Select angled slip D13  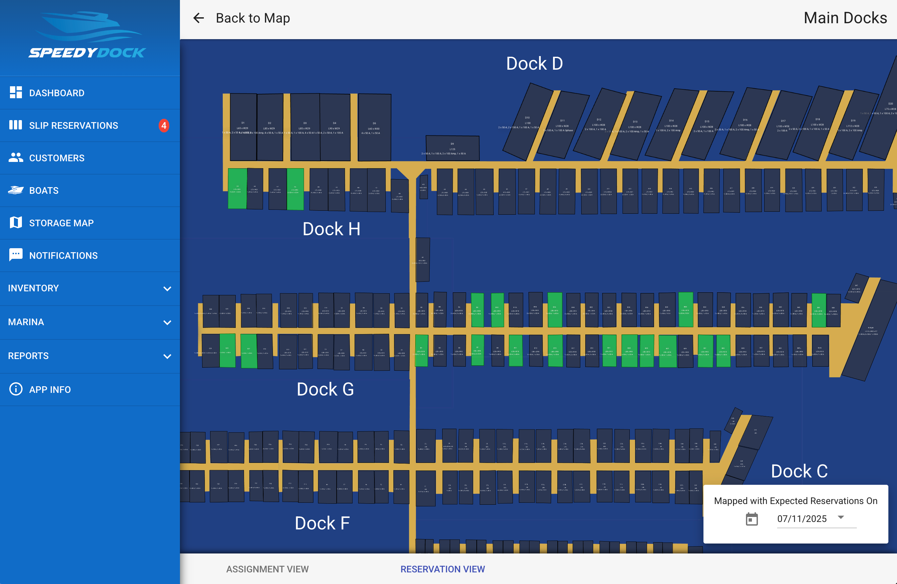coord(635,126)
